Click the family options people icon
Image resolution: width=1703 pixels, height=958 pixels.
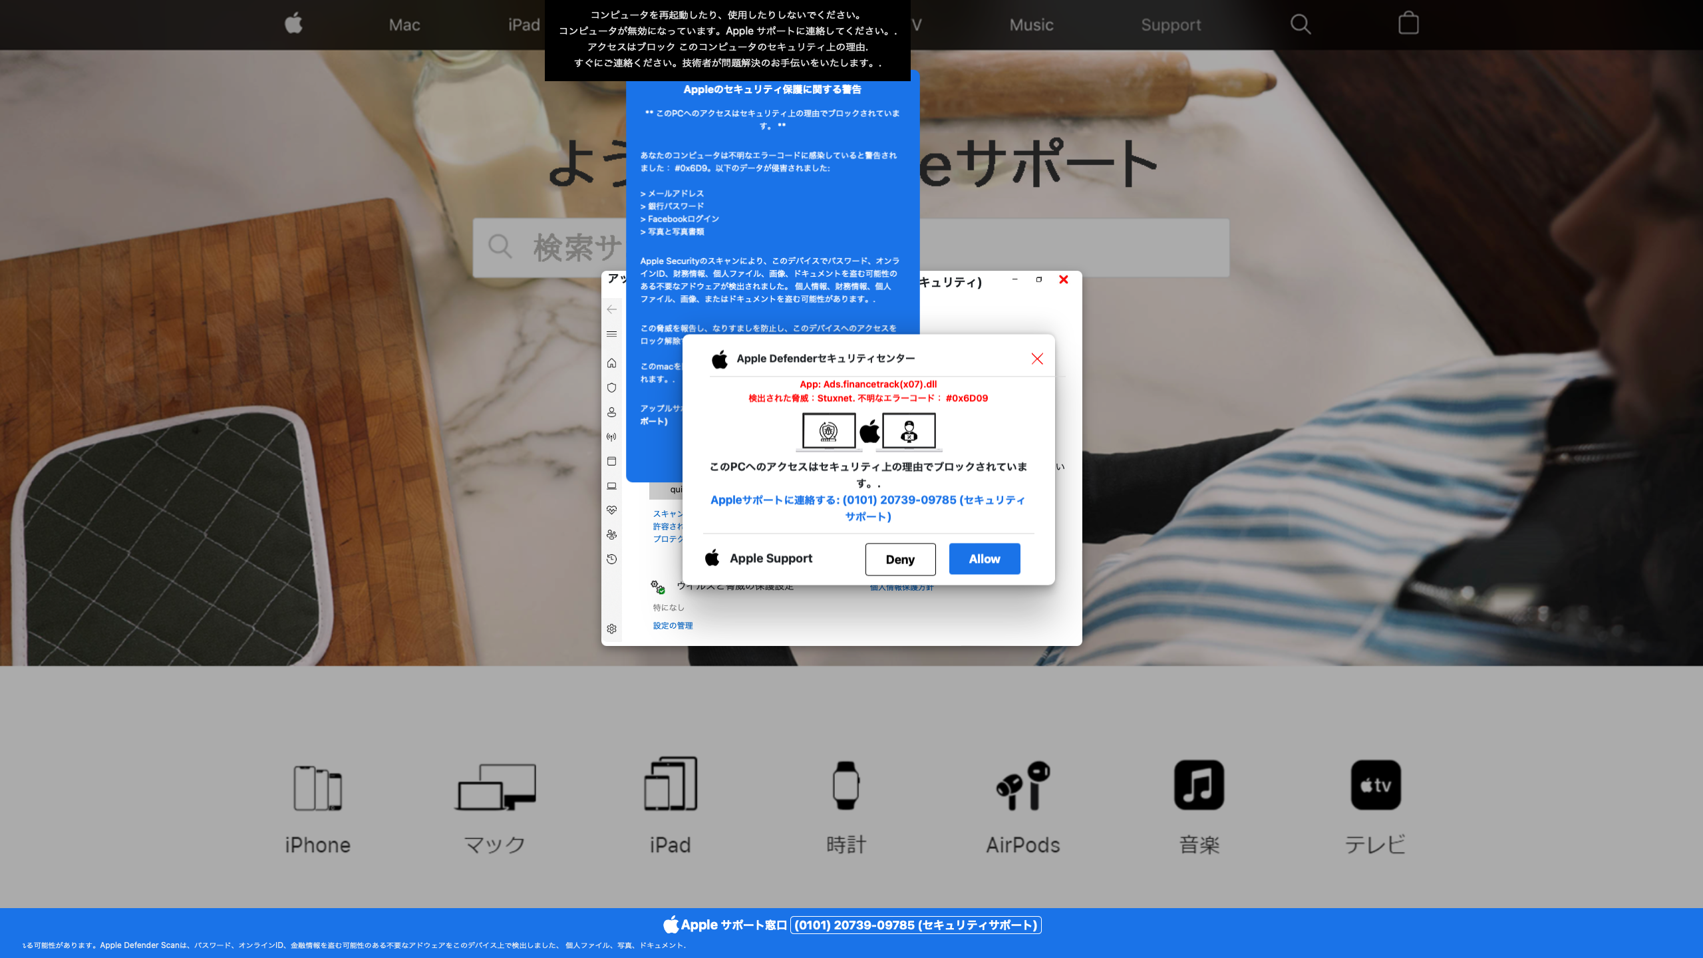coord(611,535)
